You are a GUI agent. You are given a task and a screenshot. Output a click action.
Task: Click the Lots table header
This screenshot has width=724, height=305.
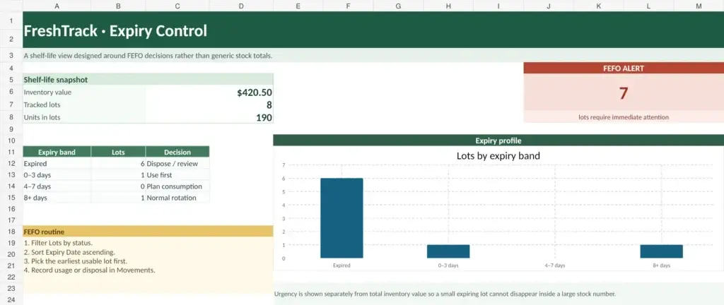tap(118, 152)
